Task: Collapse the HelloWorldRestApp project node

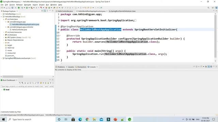Action: tap(1, 17)
